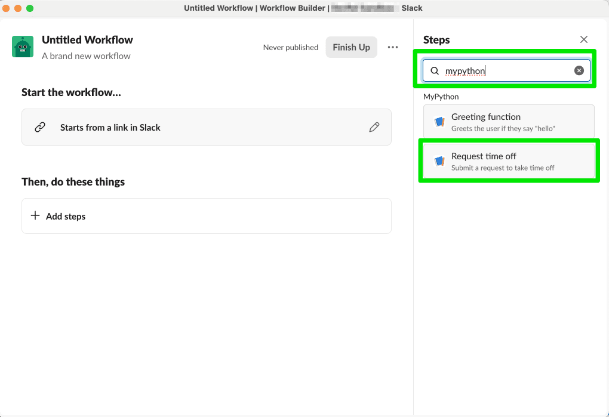
Task: Click the Add steps button label
Action: [x=66, y=217]
